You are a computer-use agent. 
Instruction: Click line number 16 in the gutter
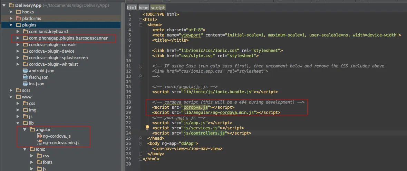(x=129, y=92)
